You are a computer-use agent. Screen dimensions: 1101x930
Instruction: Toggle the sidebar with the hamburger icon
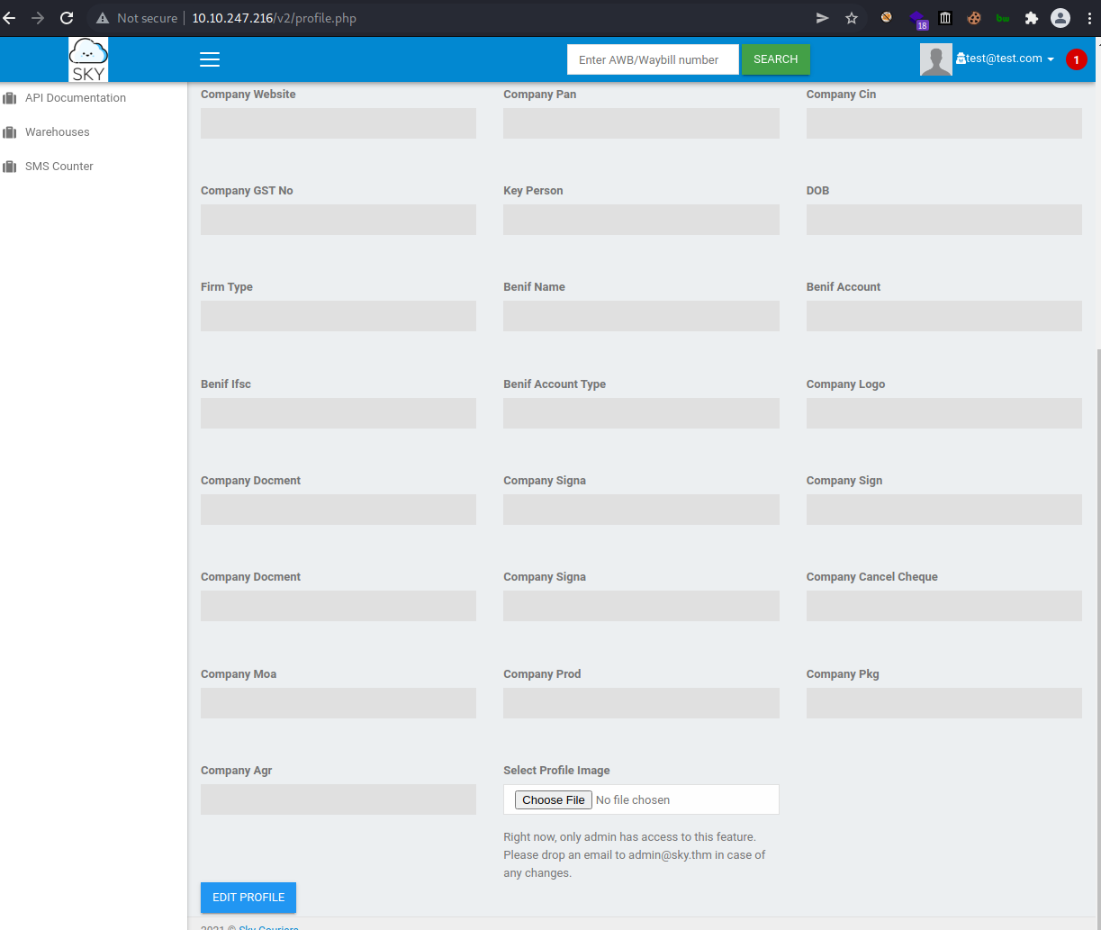(x=210, y=59)
